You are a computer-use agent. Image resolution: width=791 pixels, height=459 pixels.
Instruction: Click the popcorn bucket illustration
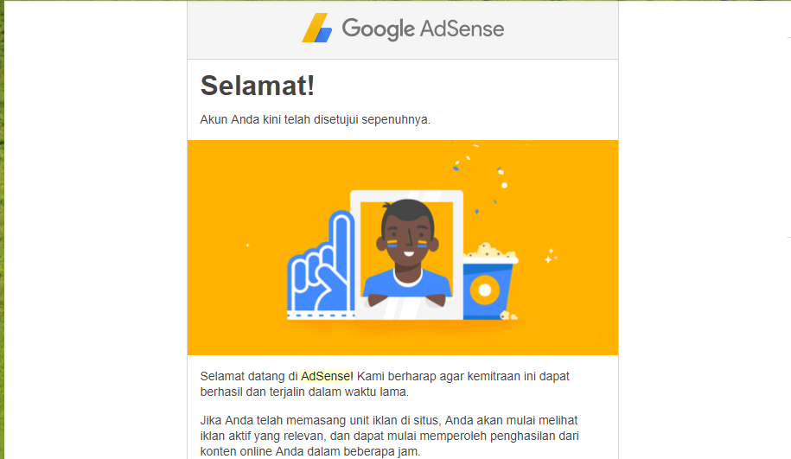[x=490, y=282]
